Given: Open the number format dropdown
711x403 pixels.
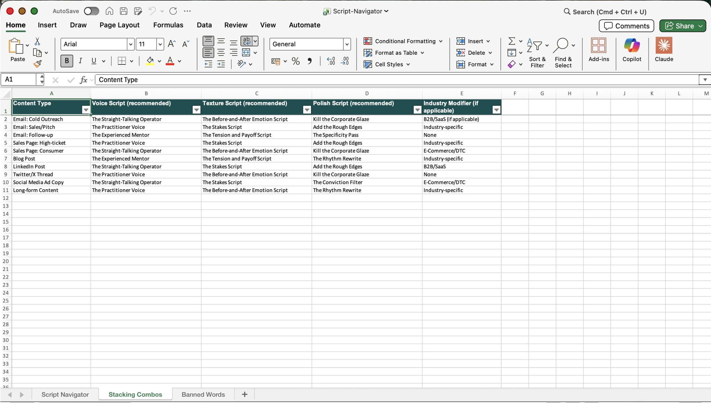Looking at the screenshot, I should pos(347,44).
